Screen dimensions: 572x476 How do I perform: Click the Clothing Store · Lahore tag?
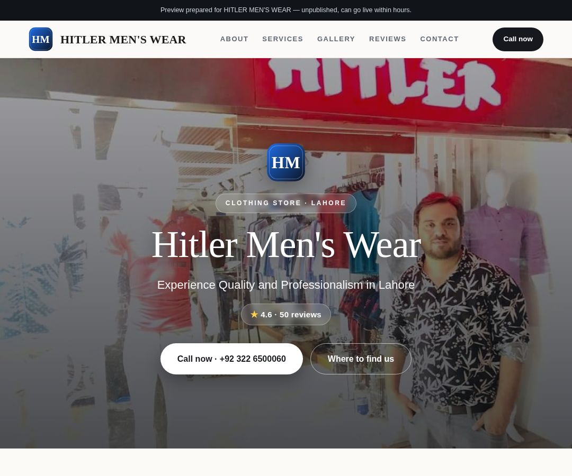tap(285, 203)
